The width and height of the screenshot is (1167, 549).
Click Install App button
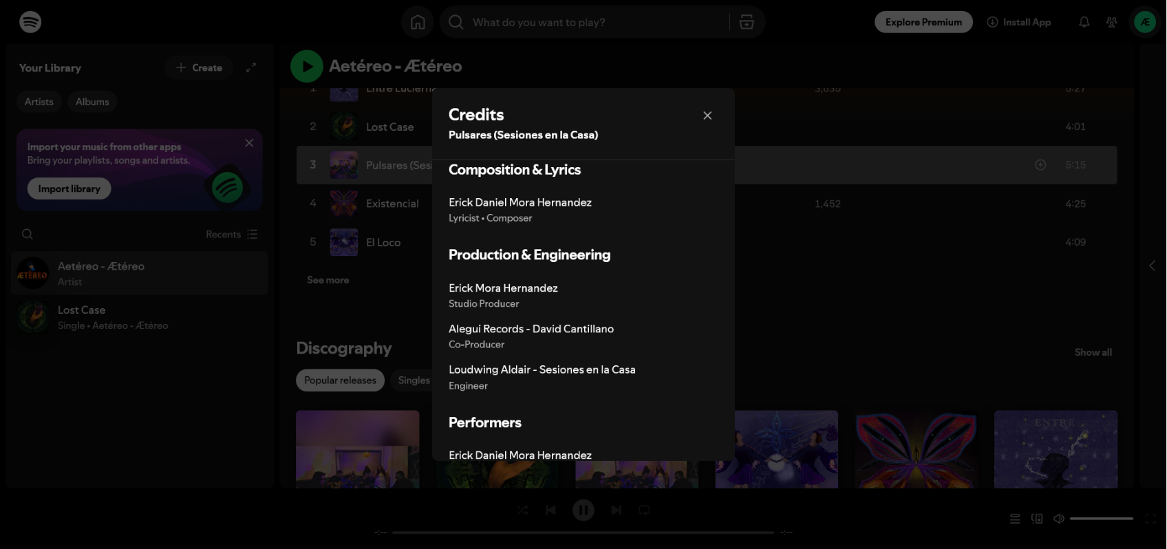click(x=1019, y=22)
